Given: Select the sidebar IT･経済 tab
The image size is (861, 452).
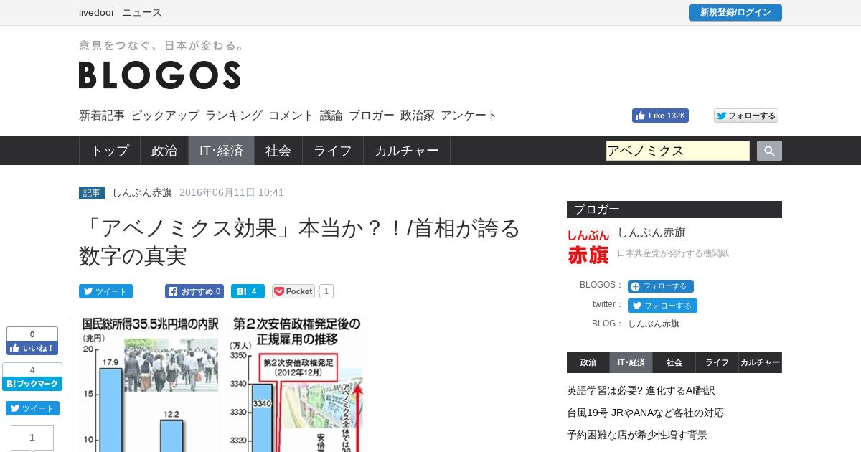Looking at the screenshot, I should pyautogui.click(x=631, y=362).
